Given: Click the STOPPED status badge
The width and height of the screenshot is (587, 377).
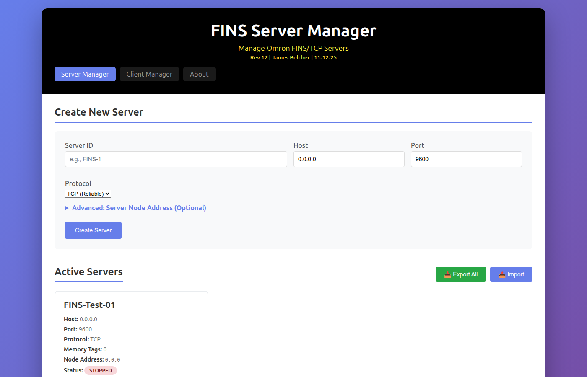Looking at the screenshot, I should [x=101, y=370].
